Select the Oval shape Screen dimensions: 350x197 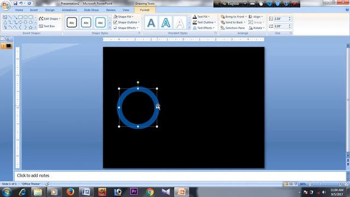click(26, 17)
